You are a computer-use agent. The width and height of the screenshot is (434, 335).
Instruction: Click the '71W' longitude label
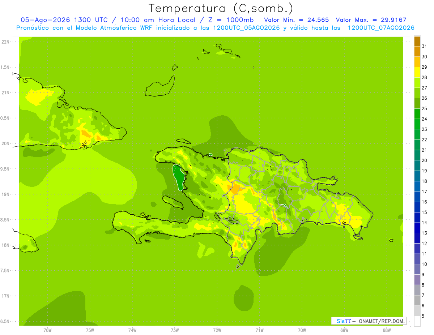[259, 330]
